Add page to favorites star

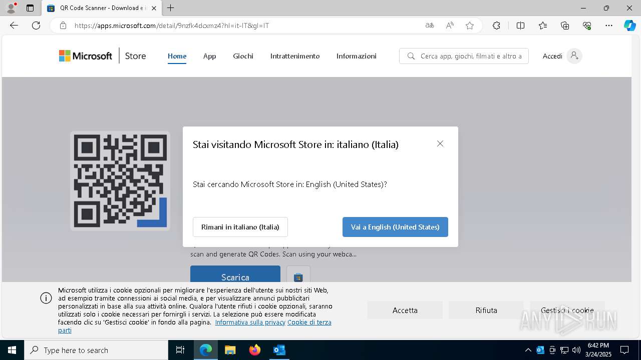(x=470, y=25)
